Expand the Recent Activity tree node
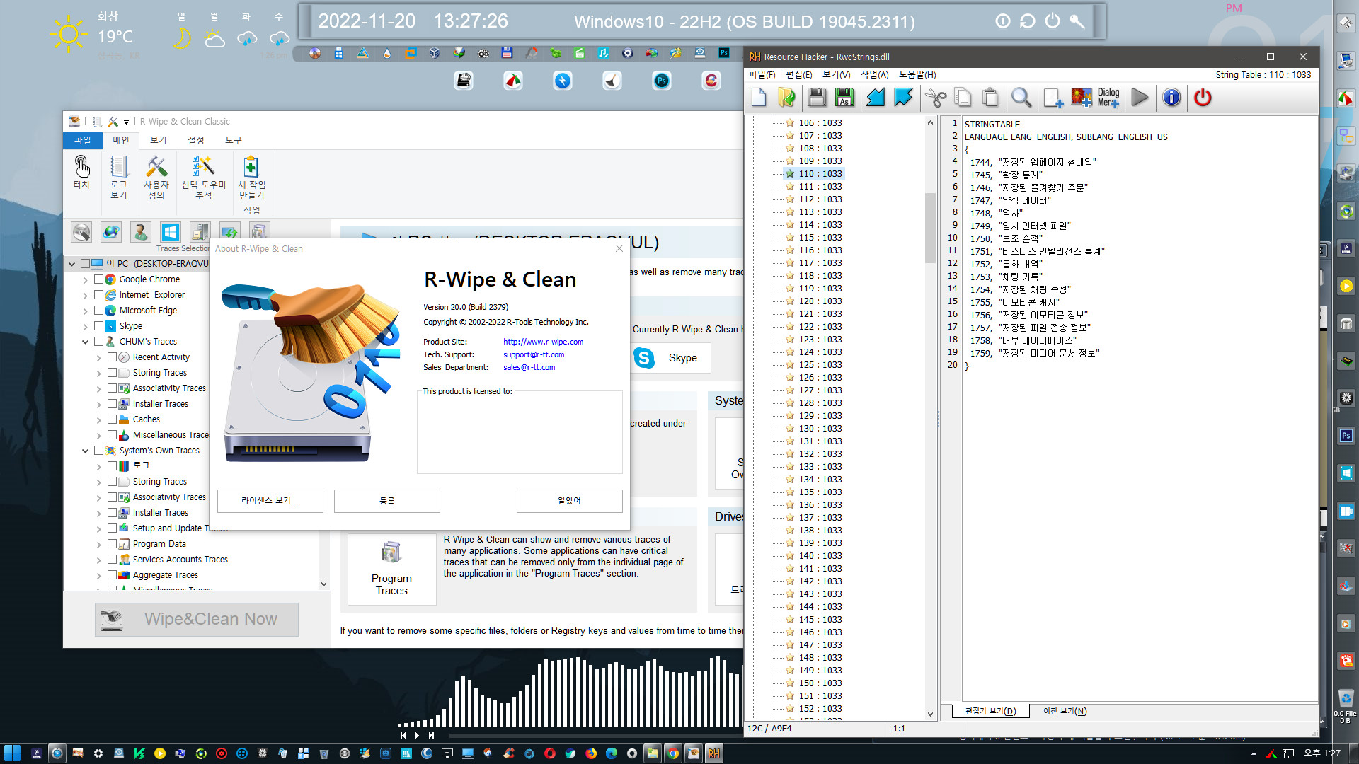The height and width of the screenshot is (764, 1359). pos(98,358)
